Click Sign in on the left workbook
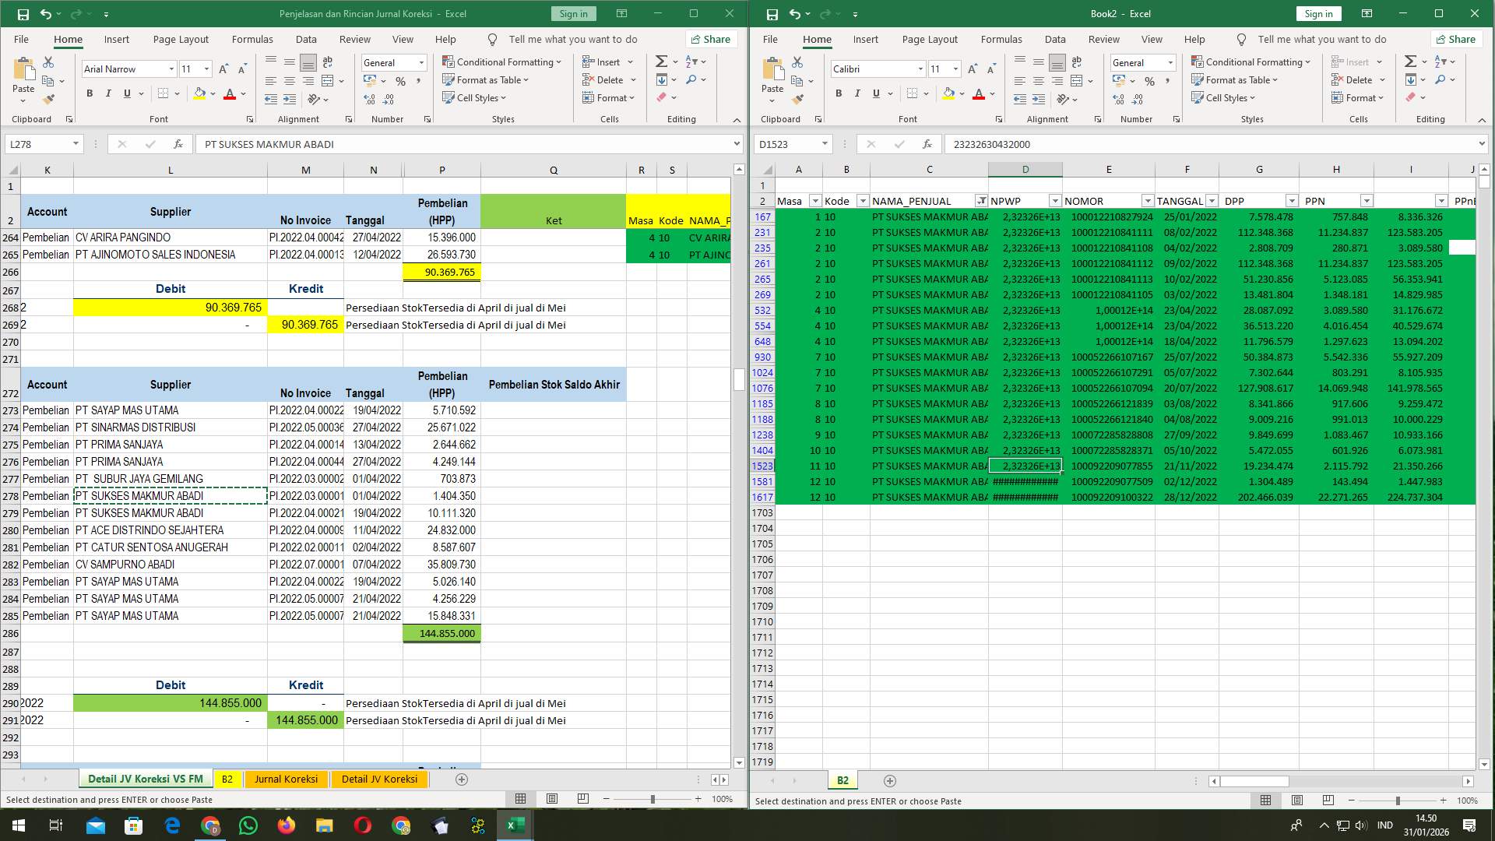This screenshot has width=1495, height=841. coord(572,13)
